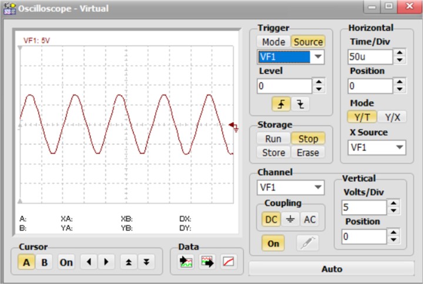Click the Auto button
The width and height of the screenshot is (423, 284).
[331, 269]
